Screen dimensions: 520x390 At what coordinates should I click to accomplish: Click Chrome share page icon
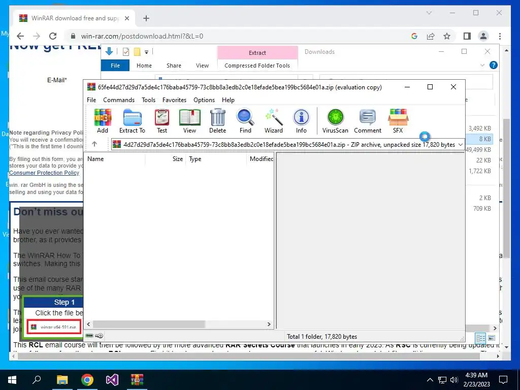click(x=431, y=36)
